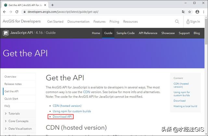Close the Get the API tab
Viewport: 208px width, 136px height.
coord(45,5)
